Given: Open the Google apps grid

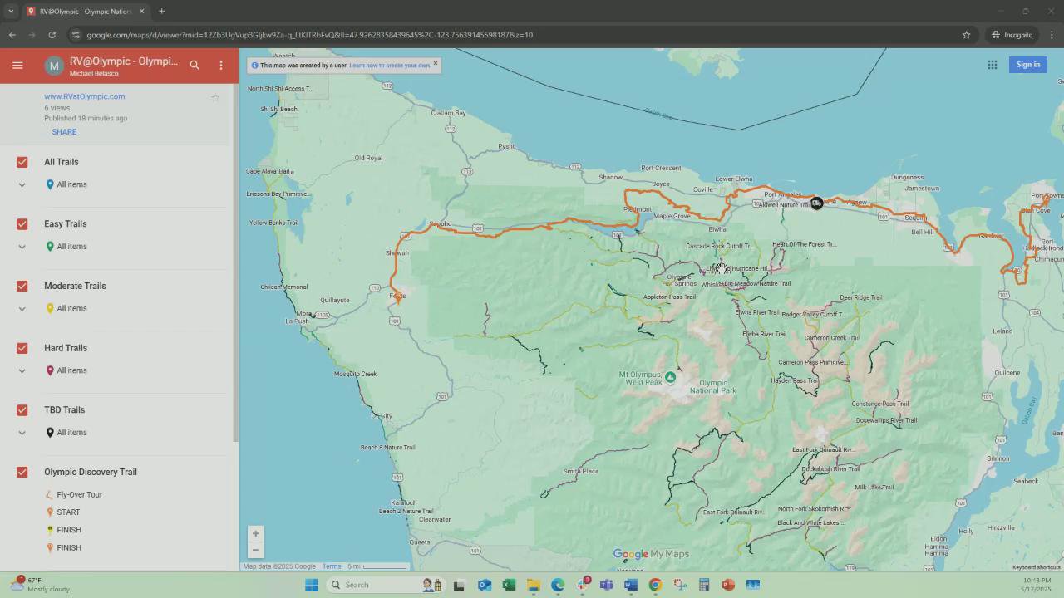Looking at the screenshot, I should click(993, 65).
